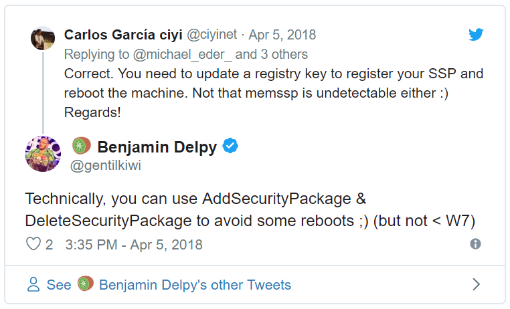Open Carlos García ciyi profile name

coord(123,35)
